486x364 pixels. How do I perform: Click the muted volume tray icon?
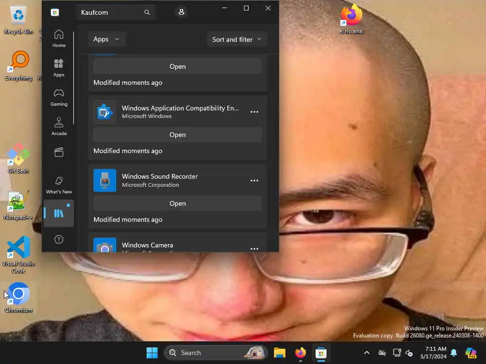pyautogui.click(x=409, y=353)
